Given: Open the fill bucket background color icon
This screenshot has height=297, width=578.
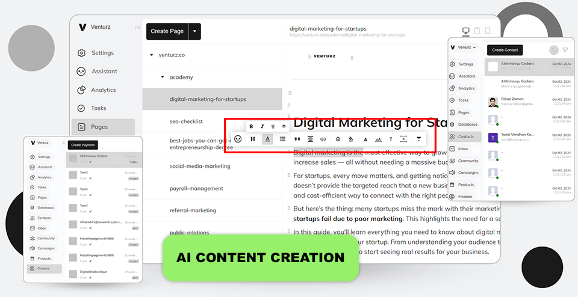Looking at the screenshot, I should point(351,139).
